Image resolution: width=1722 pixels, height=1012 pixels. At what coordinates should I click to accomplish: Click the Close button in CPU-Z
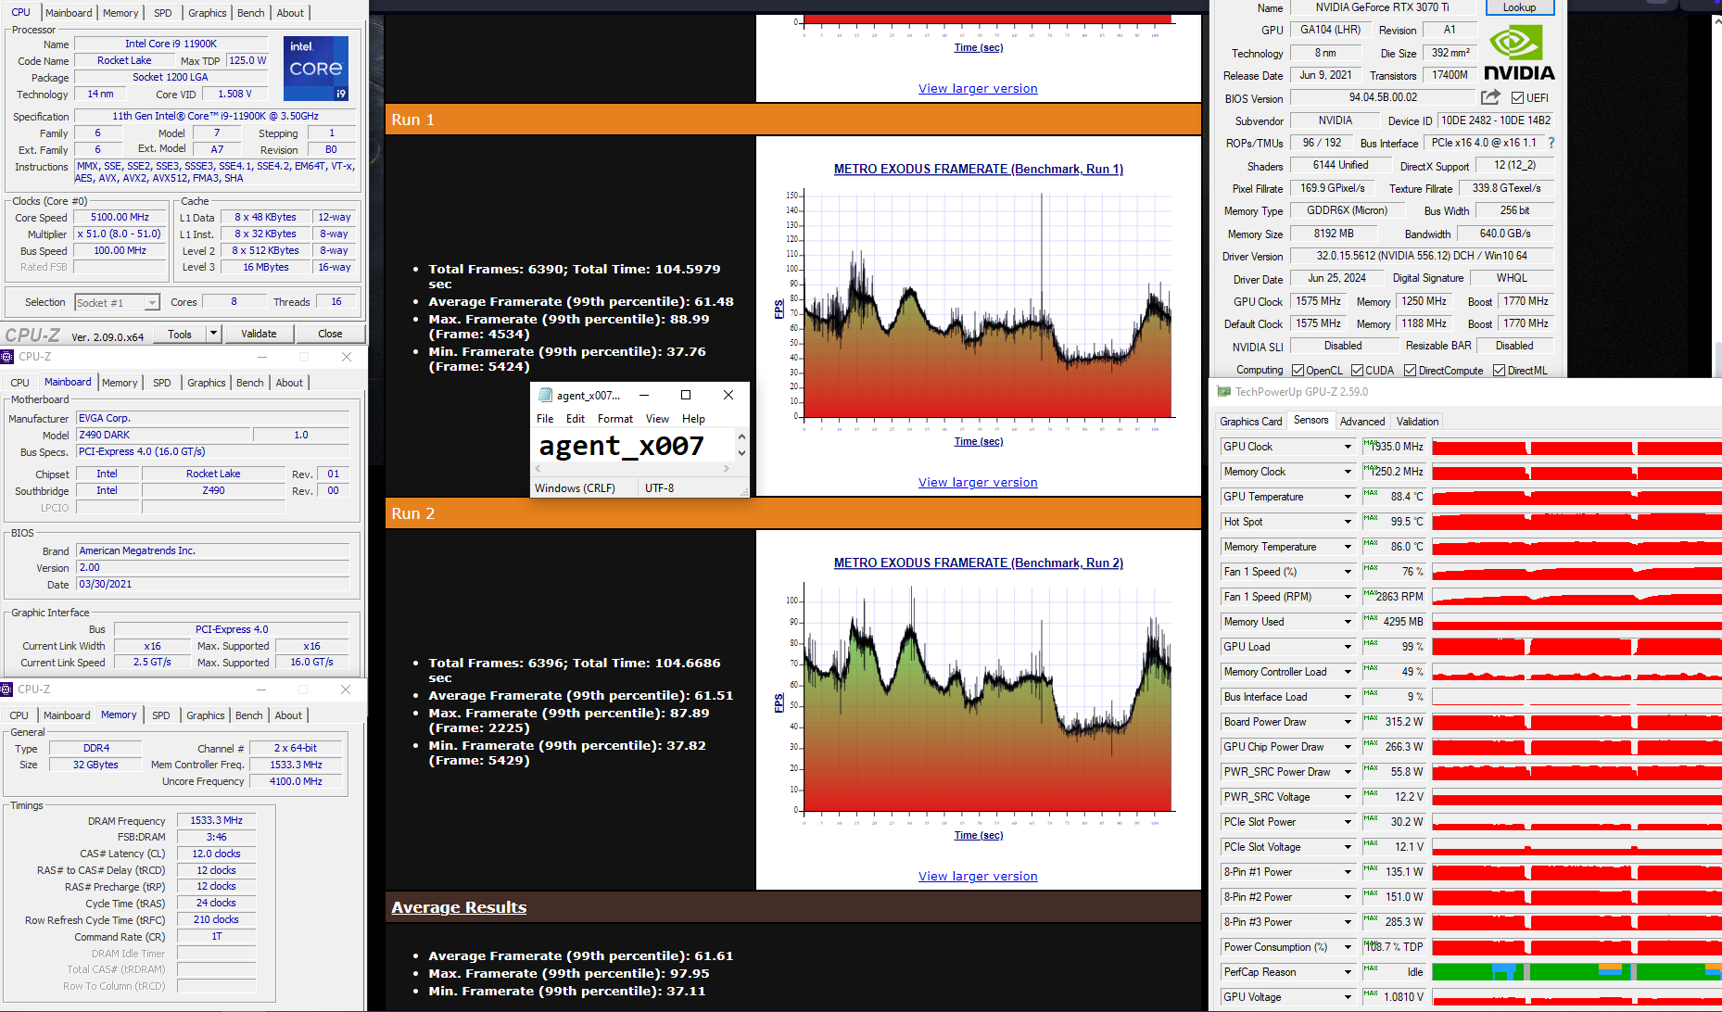coord(330,334)
